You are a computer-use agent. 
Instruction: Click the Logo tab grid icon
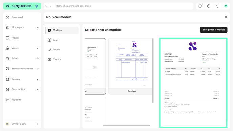(x=49, y=40)
